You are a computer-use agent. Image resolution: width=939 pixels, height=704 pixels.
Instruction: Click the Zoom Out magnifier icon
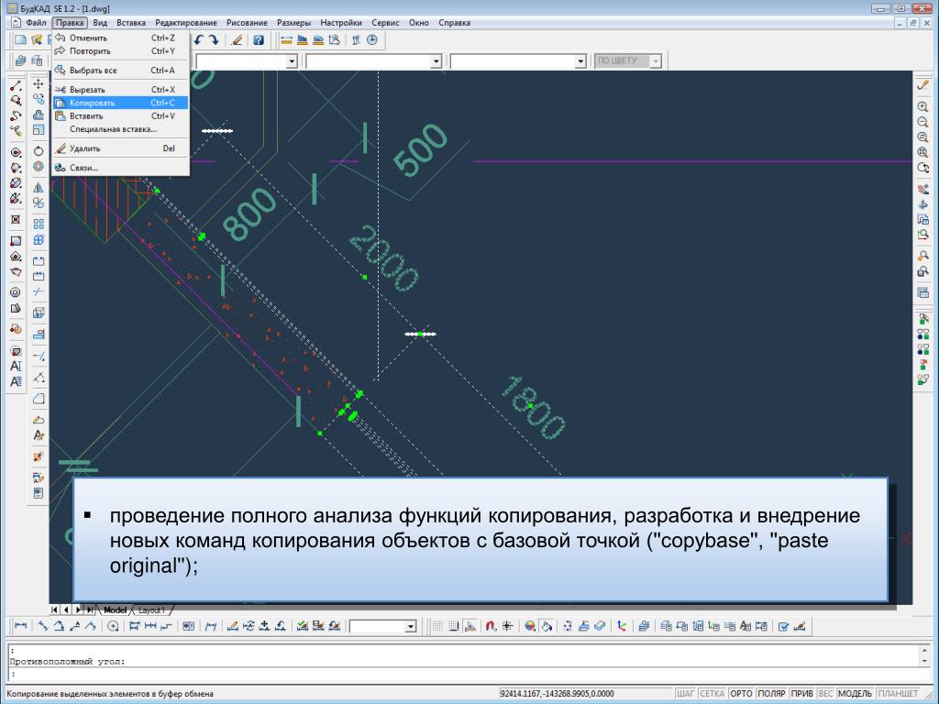[922, 122]
